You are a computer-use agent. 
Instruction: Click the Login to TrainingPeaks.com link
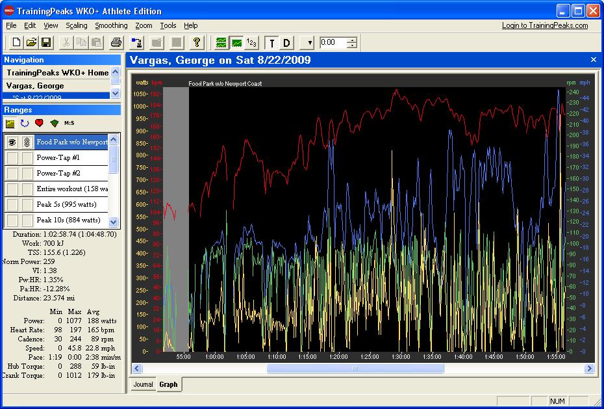coord(544,25)
